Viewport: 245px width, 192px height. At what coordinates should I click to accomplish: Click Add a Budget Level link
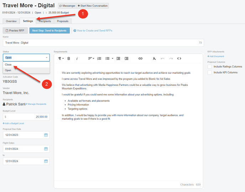(13, 124)
